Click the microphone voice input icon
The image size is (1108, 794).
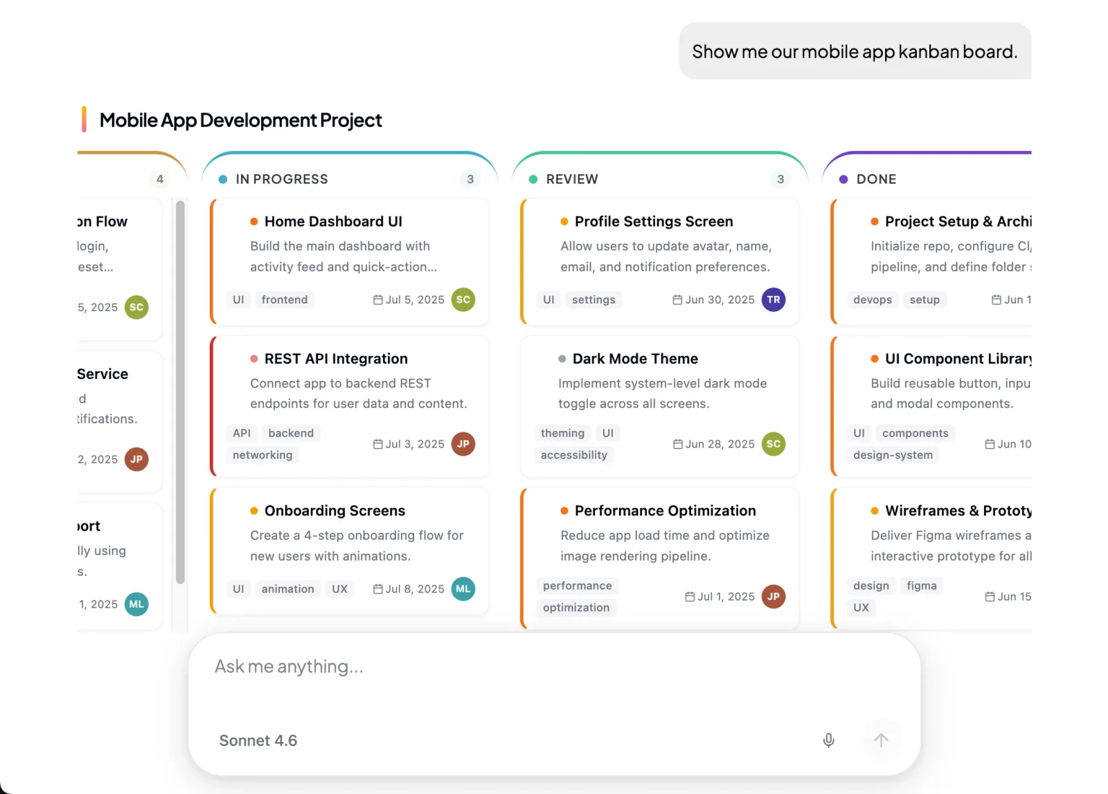828,740
